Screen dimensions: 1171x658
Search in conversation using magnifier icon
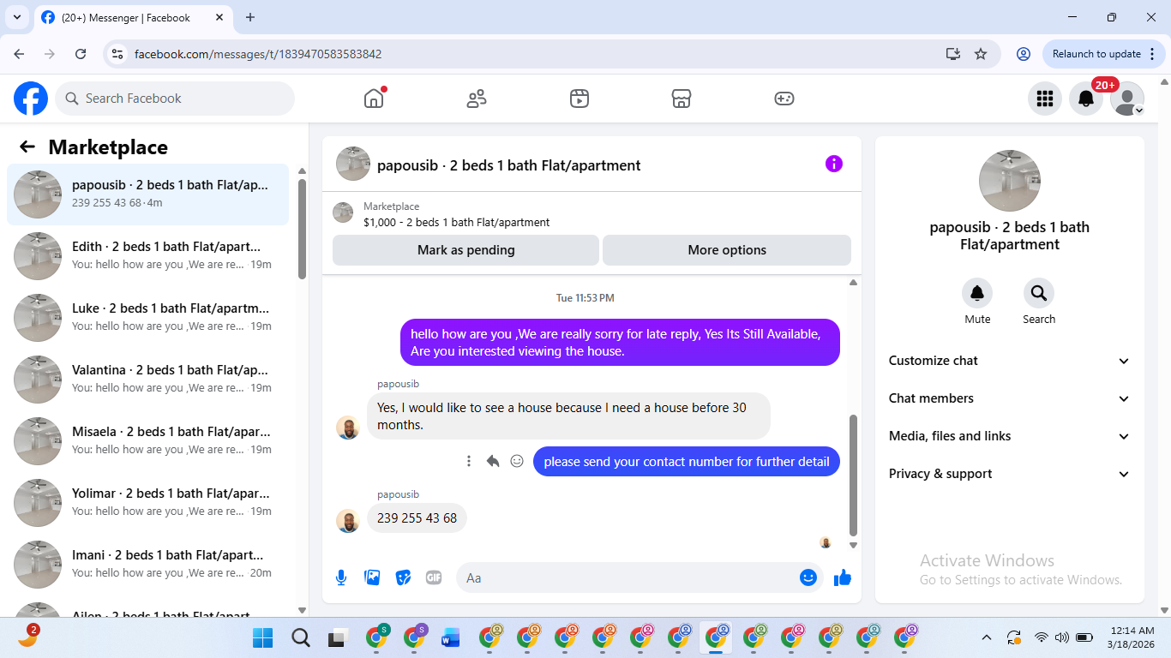[1039, 294]
